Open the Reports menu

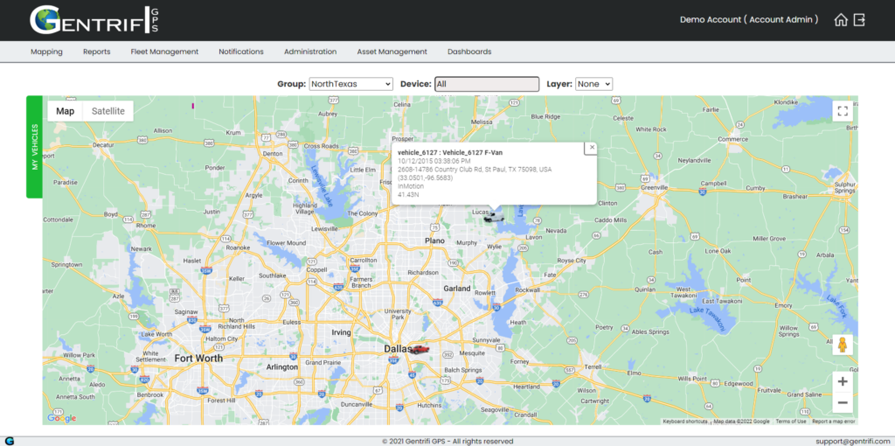pyautogui.click(x=96, y=52)
